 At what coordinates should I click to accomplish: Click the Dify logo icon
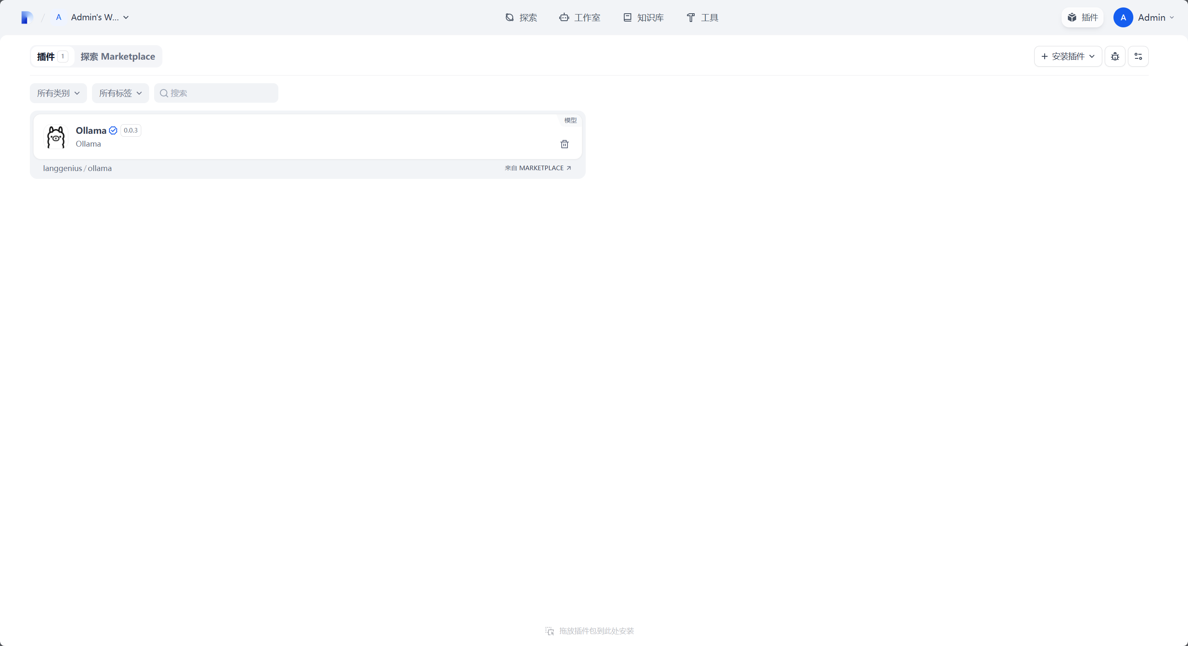click(x=27, y=17)
